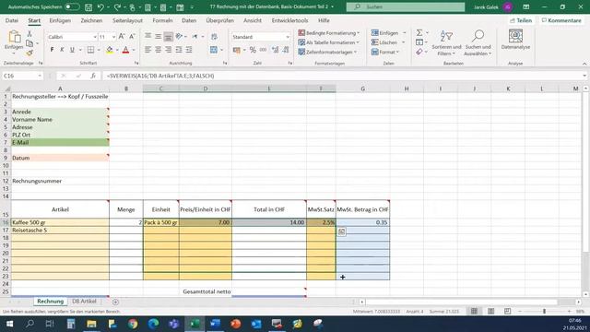Click the decrease indent icon
Viewport: 590px width, 332px height.
tap(179, 50)
